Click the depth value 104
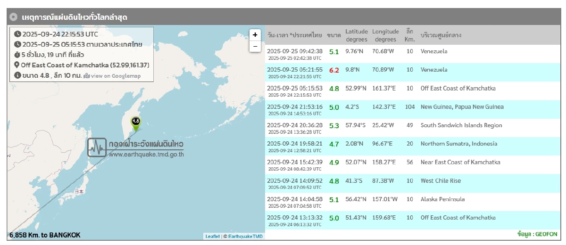 pyautogui.click(x=410, y=107)
